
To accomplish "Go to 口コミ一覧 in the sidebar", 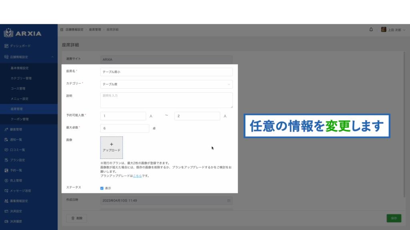I will [18, 150].
